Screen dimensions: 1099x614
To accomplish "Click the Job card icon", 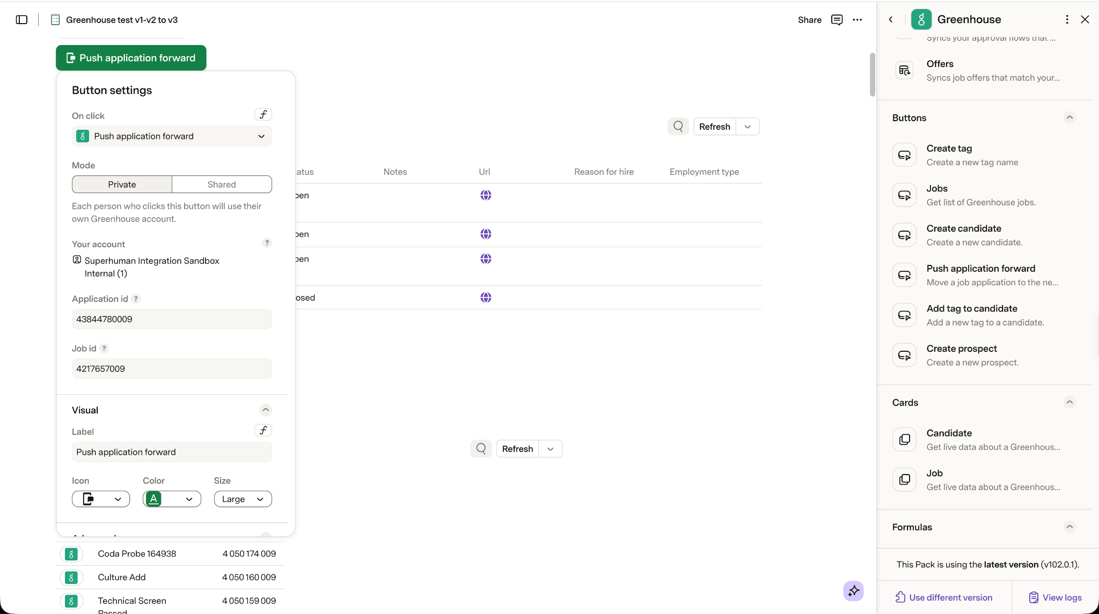I will tap(904, 479).
